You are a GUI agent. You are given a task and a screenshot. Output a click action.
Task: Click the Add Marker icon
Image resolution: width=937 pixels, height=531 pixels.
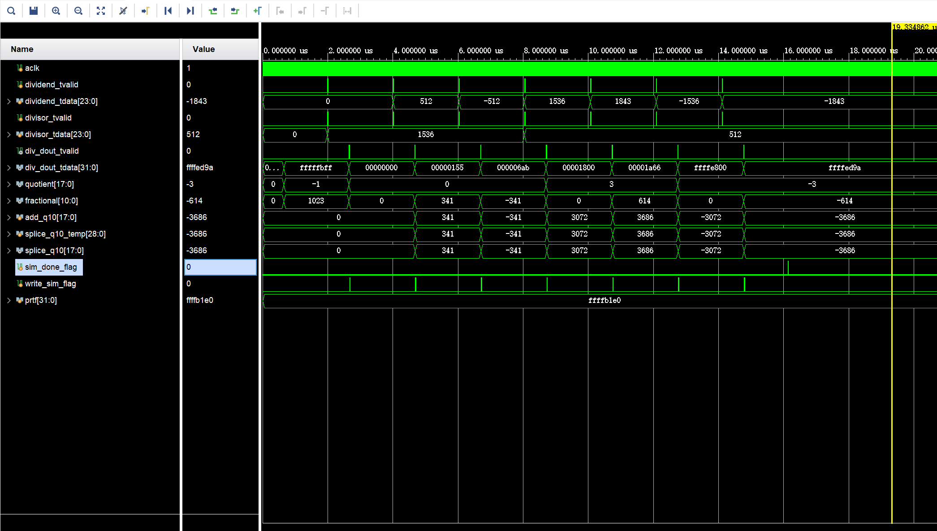point(258,11)
